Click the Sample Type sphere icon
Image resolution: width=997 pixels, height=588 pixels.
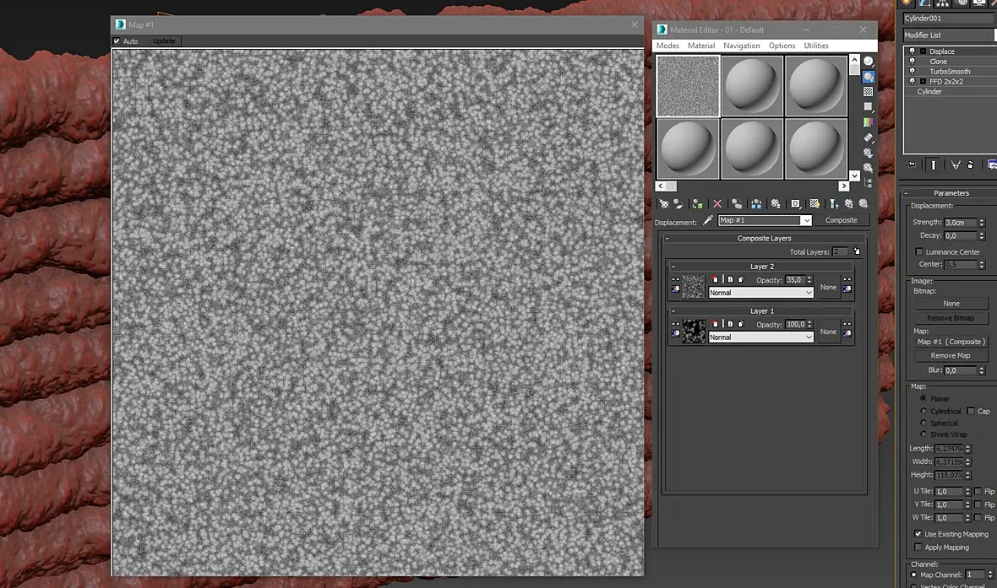pyautogui.click(x=868, y=62)
